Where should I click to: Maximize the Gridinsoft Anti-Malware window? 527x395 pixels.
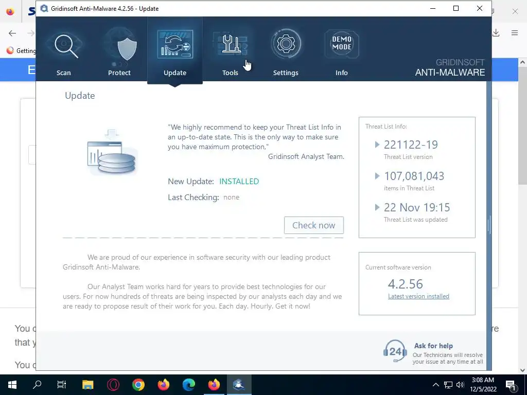[x=456, y=8]
